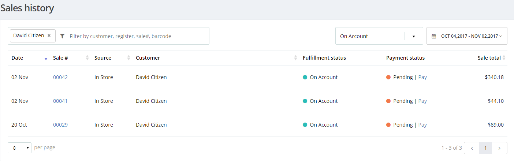
Task: Expand the Oct 04 - Nov 02 date range picker
Action: coord(469,36)
